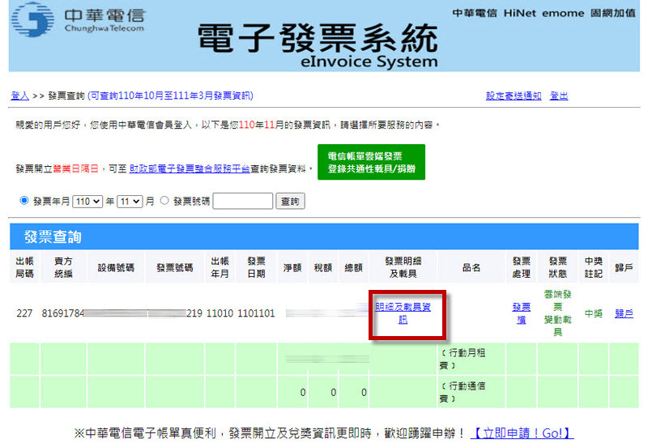Open the 中華電信 header link
The image size is (648, 447).
[x=475, y=13]
